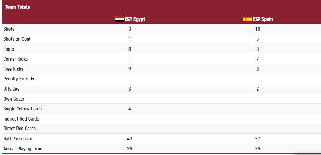Select the Actual Playing Time label
Image resolution: width=321 pixels, height=155 pixels.
coord(22,149)
